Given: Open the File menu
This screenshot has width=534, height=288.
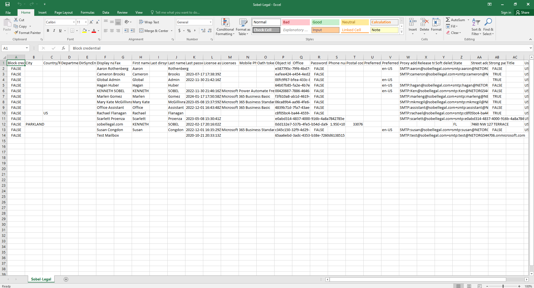Looking at the screenshot, I should point(8,13).
